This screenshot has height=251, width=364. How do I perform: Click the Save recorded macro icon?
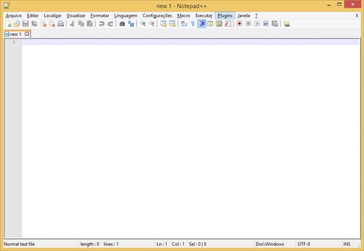point(275,24)
